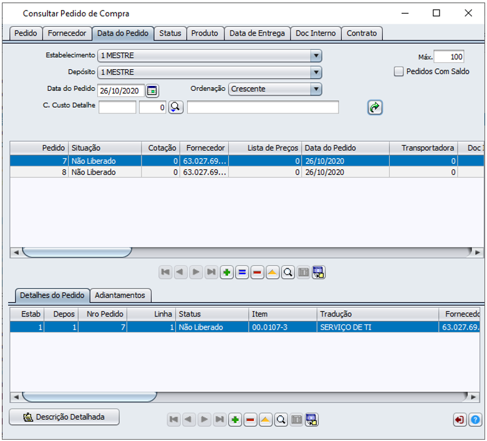Click the blue equals copy icon
Viewport: 487px width, 441px height.
tap(242, 272)
